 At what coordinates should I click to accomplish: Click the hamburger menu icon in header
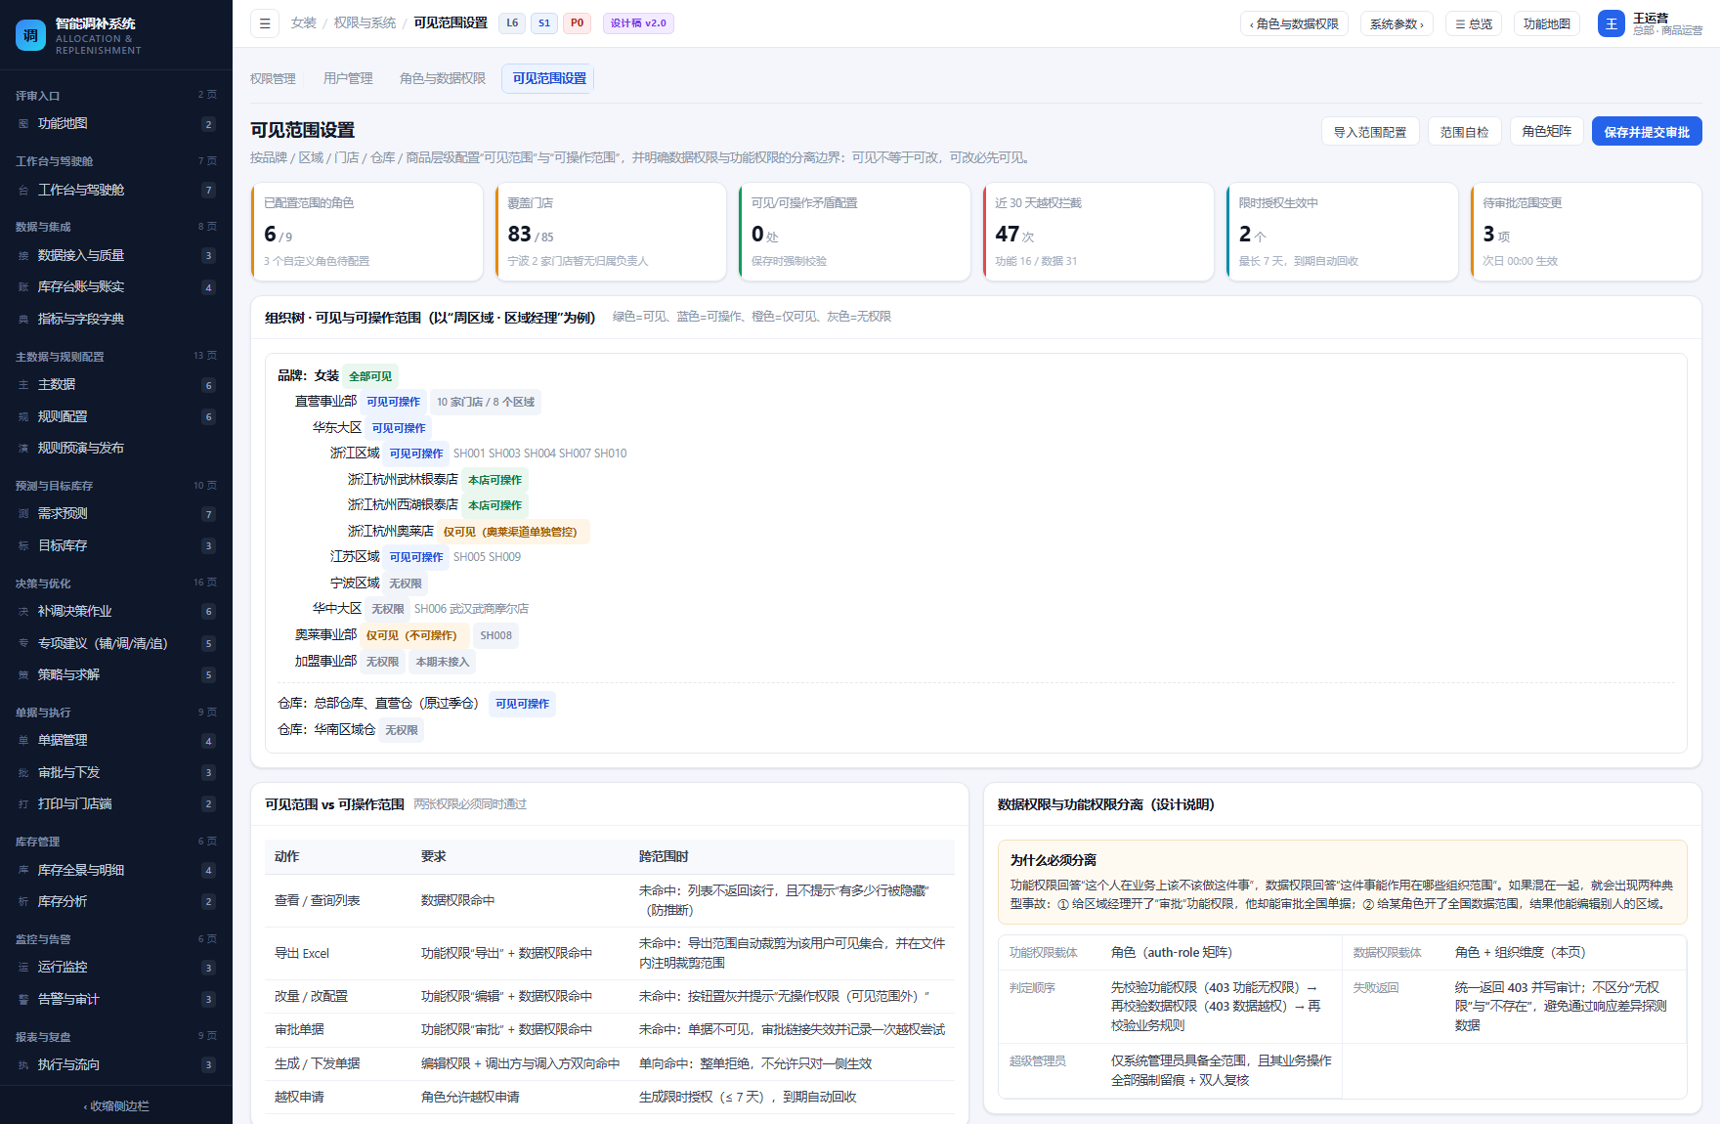[x=265, y=23]
